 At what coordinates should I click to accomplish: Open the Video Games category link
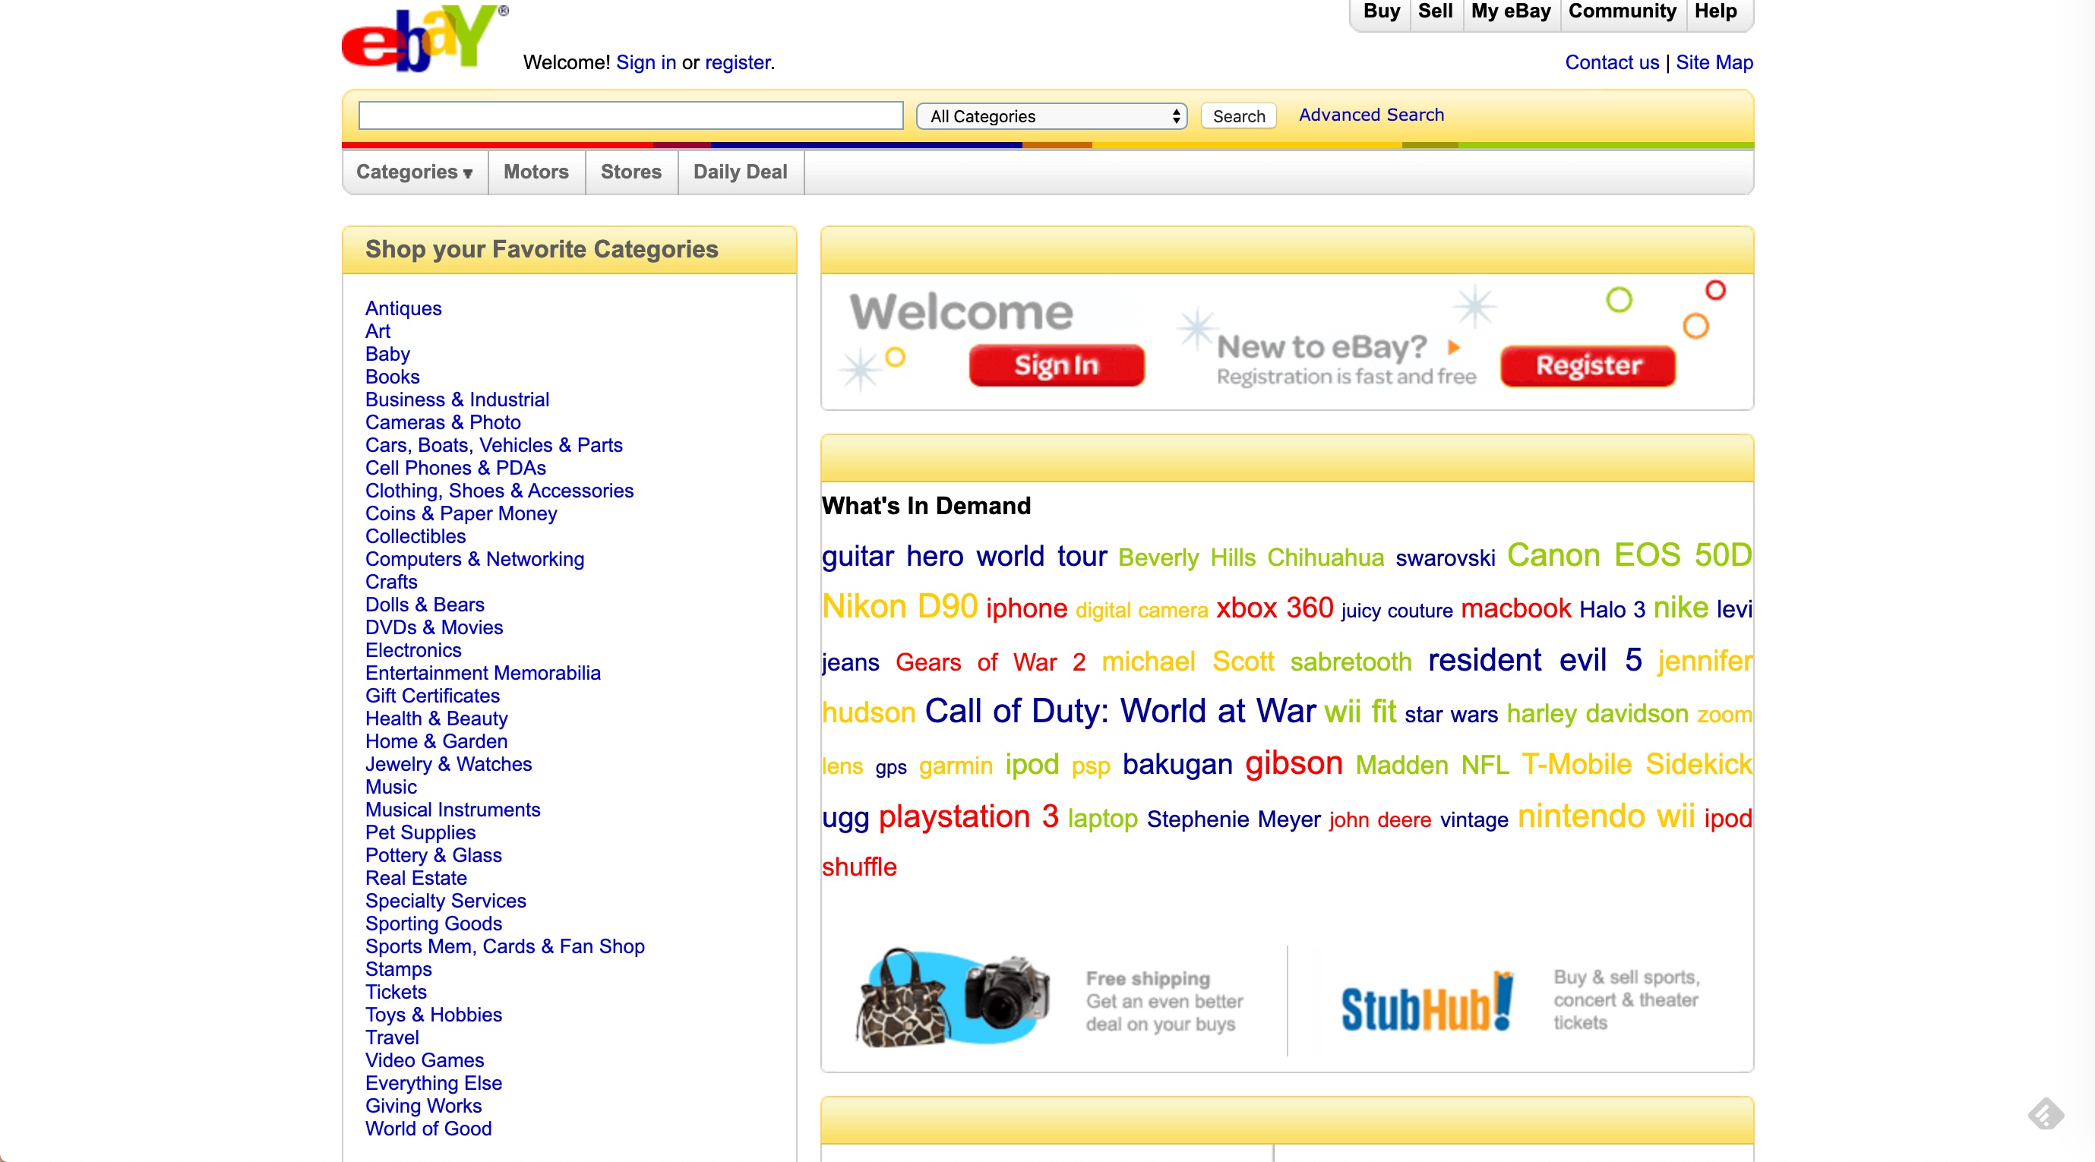tap(424, 1060)
